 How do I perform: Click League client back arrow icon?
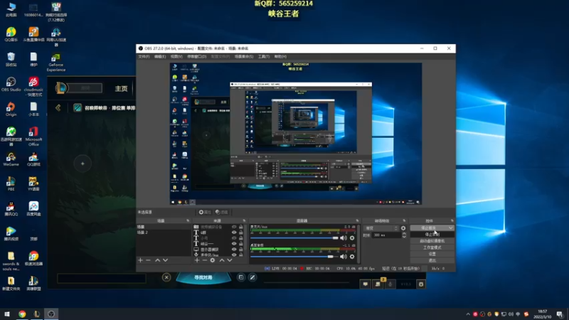[58, 108]
